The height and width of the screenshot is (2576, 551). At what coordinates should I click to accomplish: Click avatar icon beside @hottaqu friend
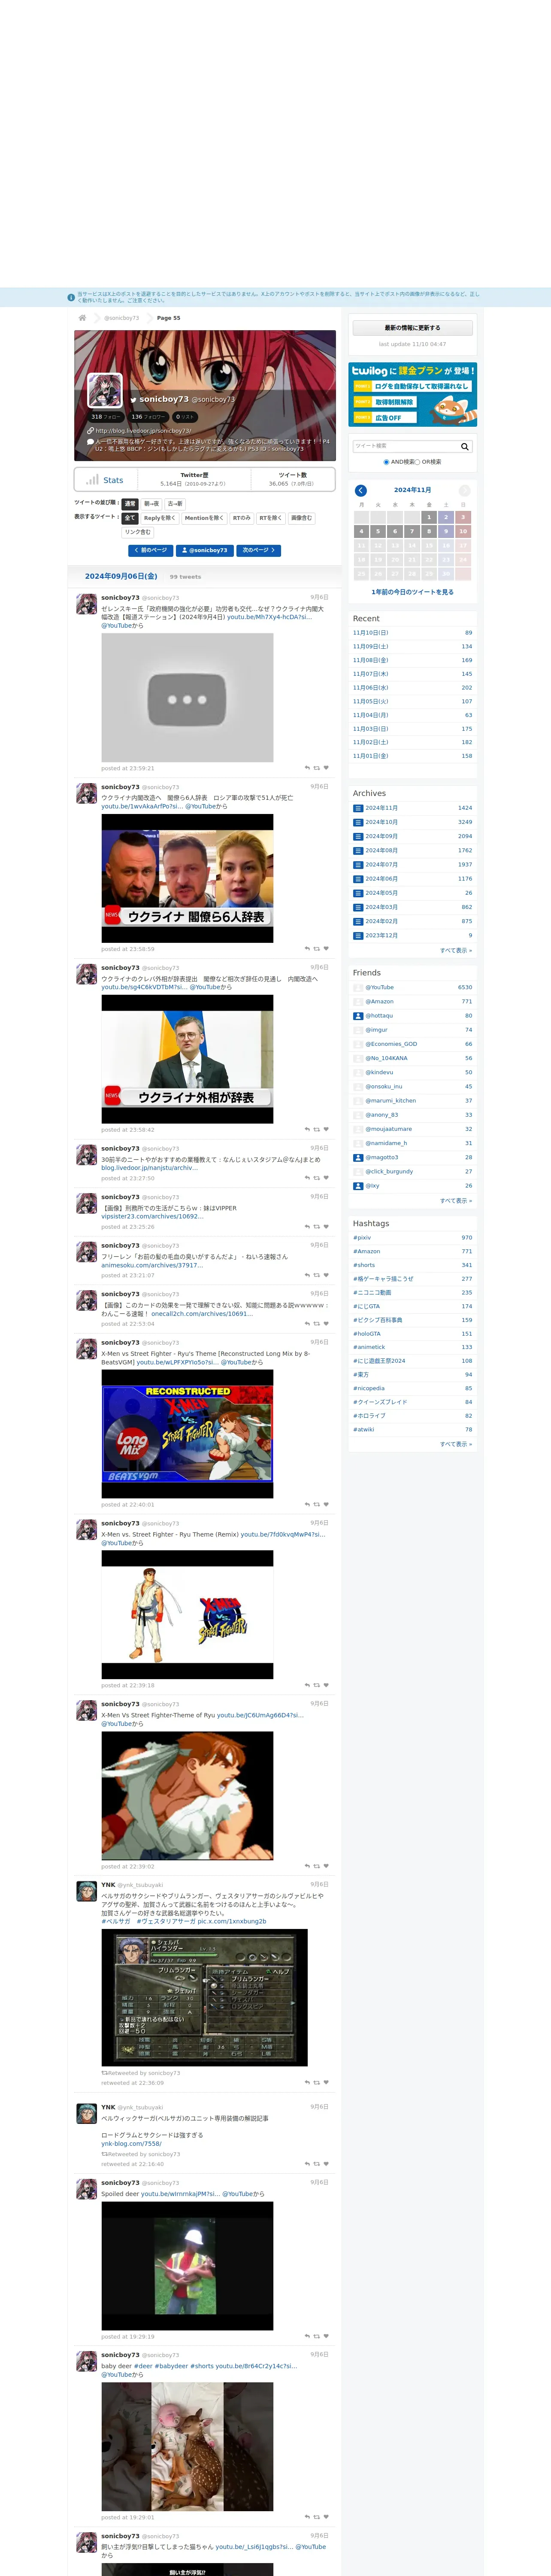[x=358, y=1015]
